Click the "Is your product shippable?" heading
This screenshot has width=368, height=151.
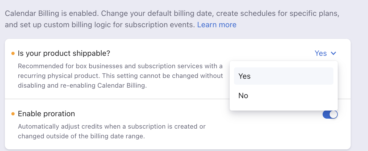tap(64, 53)
